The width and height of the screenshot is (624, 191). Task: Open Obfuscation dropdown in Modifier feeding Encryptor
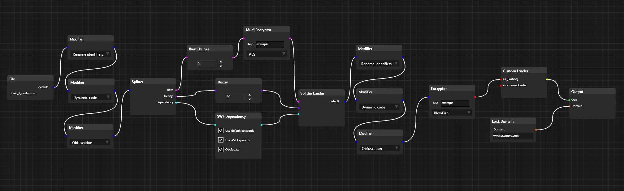[x=379, y=148]
